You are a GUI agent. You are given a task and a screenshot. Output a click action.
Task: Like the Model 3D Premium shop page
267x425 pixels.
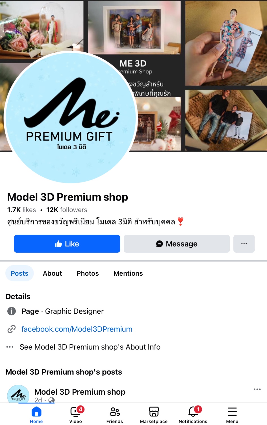[67, 244]
